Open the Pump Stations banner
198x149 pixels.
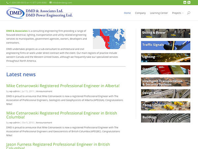point(166,106)
